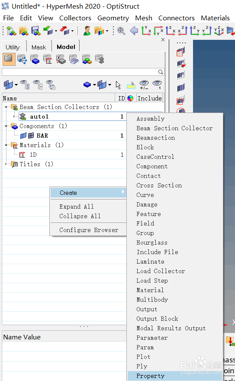
Task: Select the Property view icon
Action: point(61,59)
